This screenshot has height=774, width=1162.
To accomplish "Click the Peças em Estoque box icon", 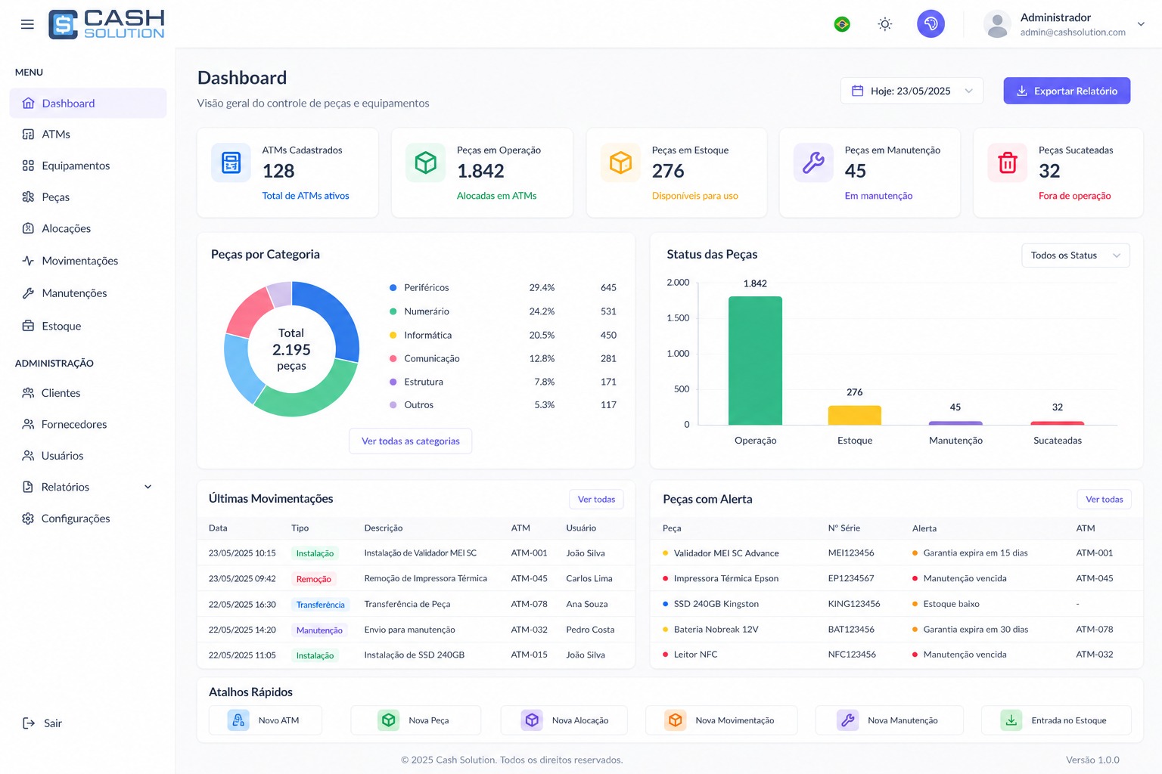I will [x=620, y=163].
